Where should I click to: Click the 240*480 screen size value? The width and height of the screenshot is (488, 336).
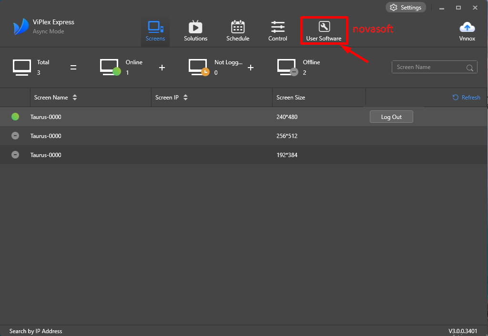pos(287,117)
